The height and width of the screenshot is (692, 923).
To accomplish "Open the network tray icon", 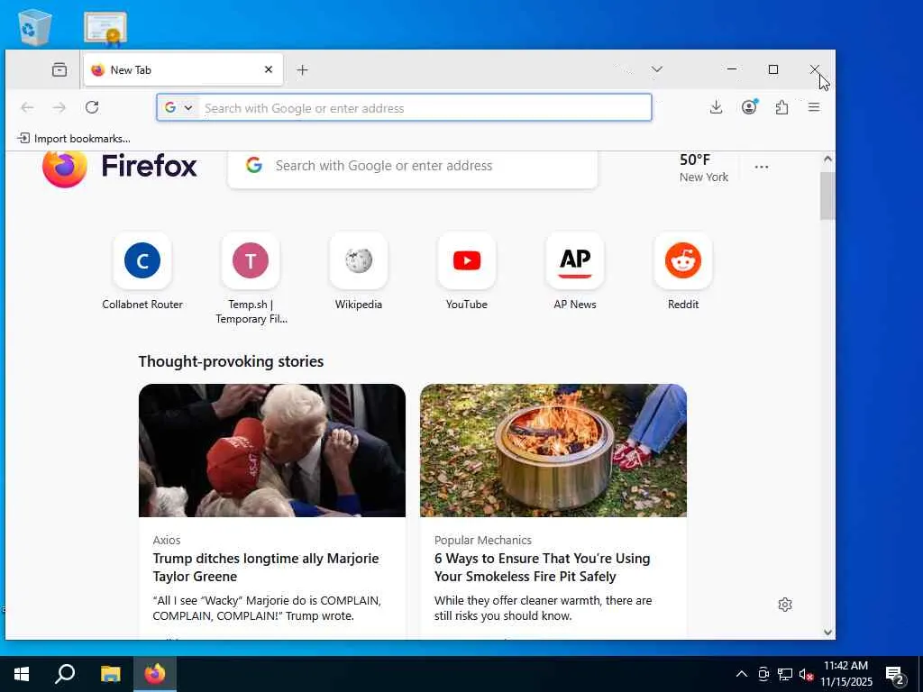I will [785, 674].
